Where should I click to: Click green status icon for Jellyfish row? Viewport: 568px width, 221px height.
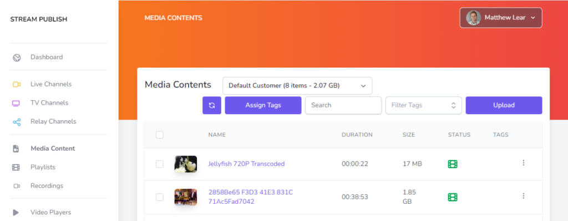click(x=453, y=164)
